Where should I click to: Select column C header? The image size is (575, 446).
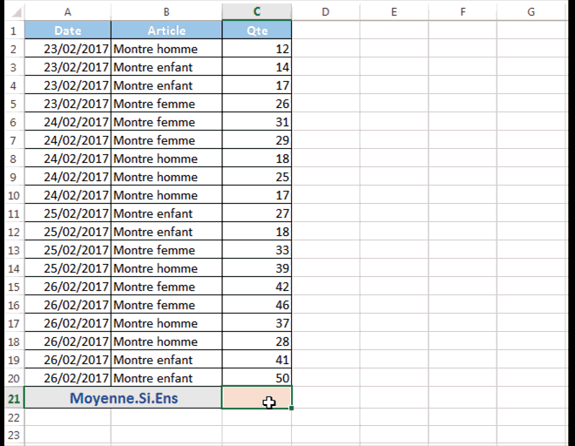click(257, 12)
